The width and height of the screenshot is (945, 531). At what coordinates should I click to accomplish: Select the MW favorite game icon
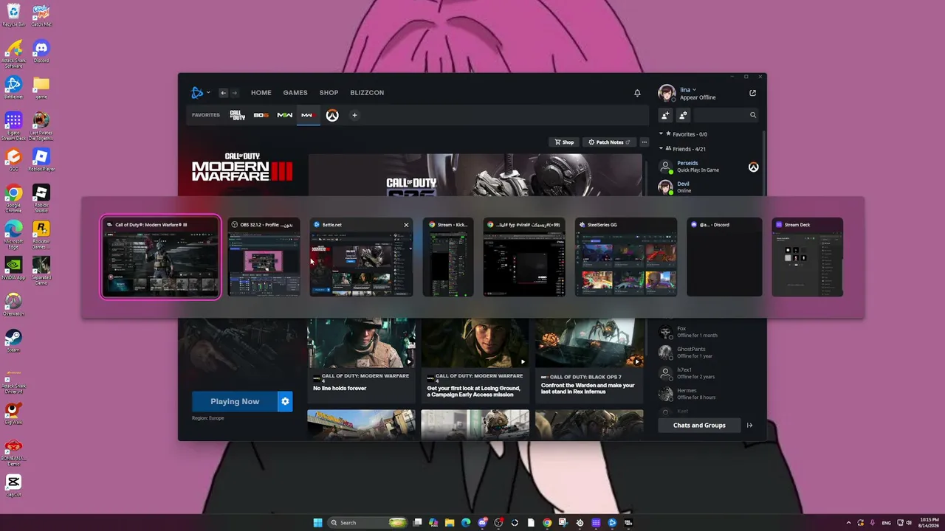285,115
